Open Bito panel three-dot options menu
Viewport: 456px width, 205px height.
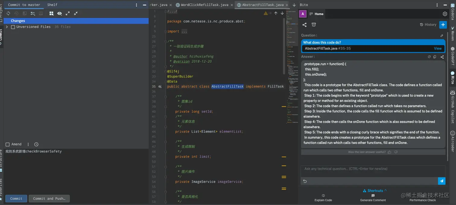pos(437,5)
